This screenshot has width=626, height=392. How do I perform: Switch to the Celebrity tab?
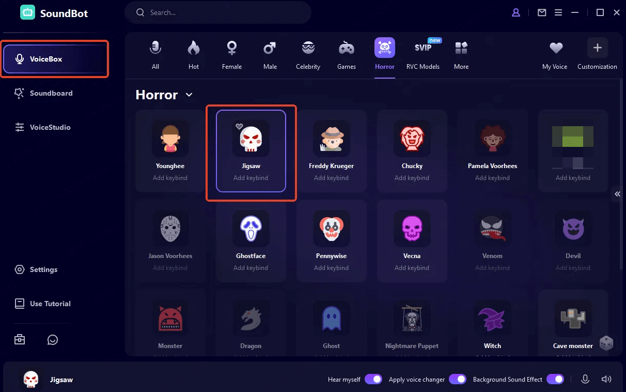point(308,55)
